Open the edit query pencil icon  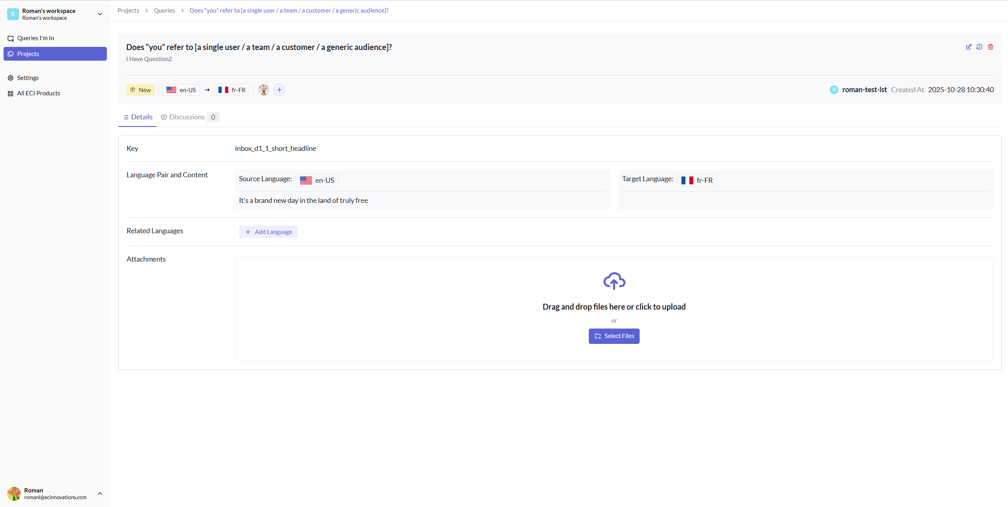[x=969, y=47]
